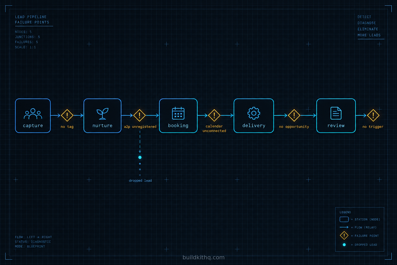
Task: Click the 'dropped lead' caption
Action: click(140, 181)
